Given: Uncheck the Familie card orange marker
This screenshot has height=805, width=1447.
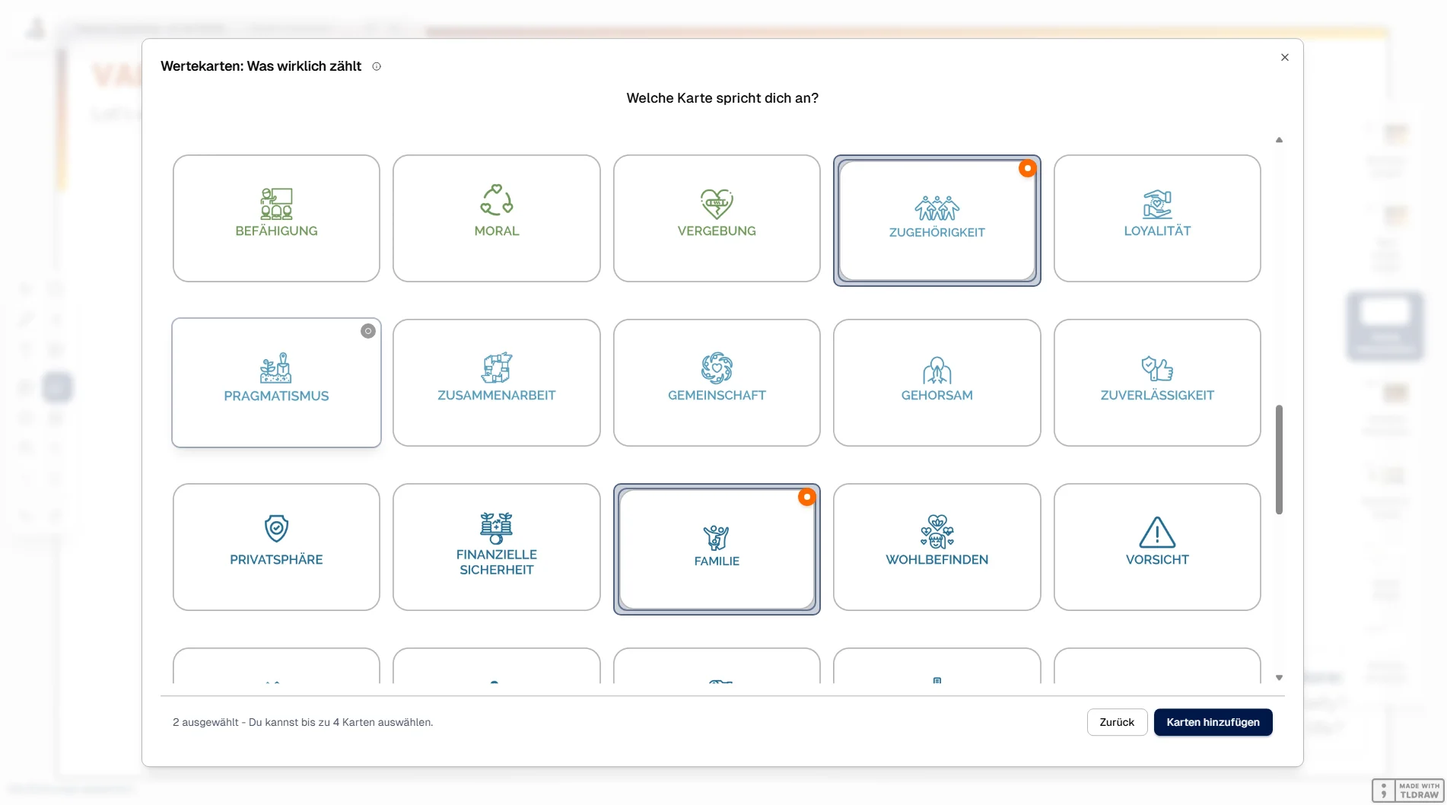Looking at the screenshot, I should tap(806, 497).
